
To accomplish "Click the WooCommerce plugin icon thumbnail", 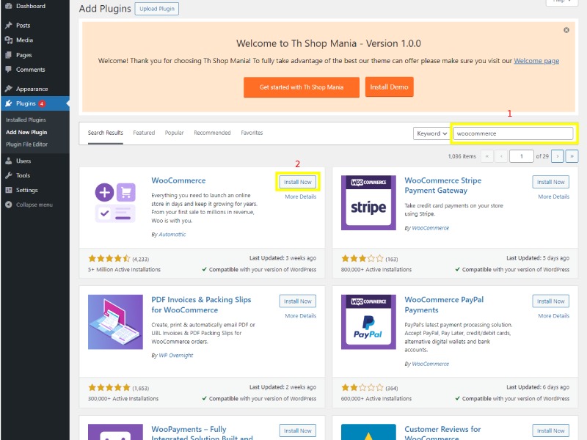I will pyautogui.click(x=115, y=202).
